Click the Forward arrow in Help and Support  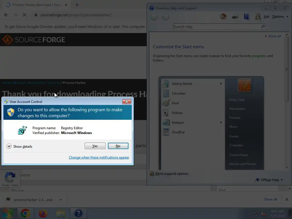[166, 17]
